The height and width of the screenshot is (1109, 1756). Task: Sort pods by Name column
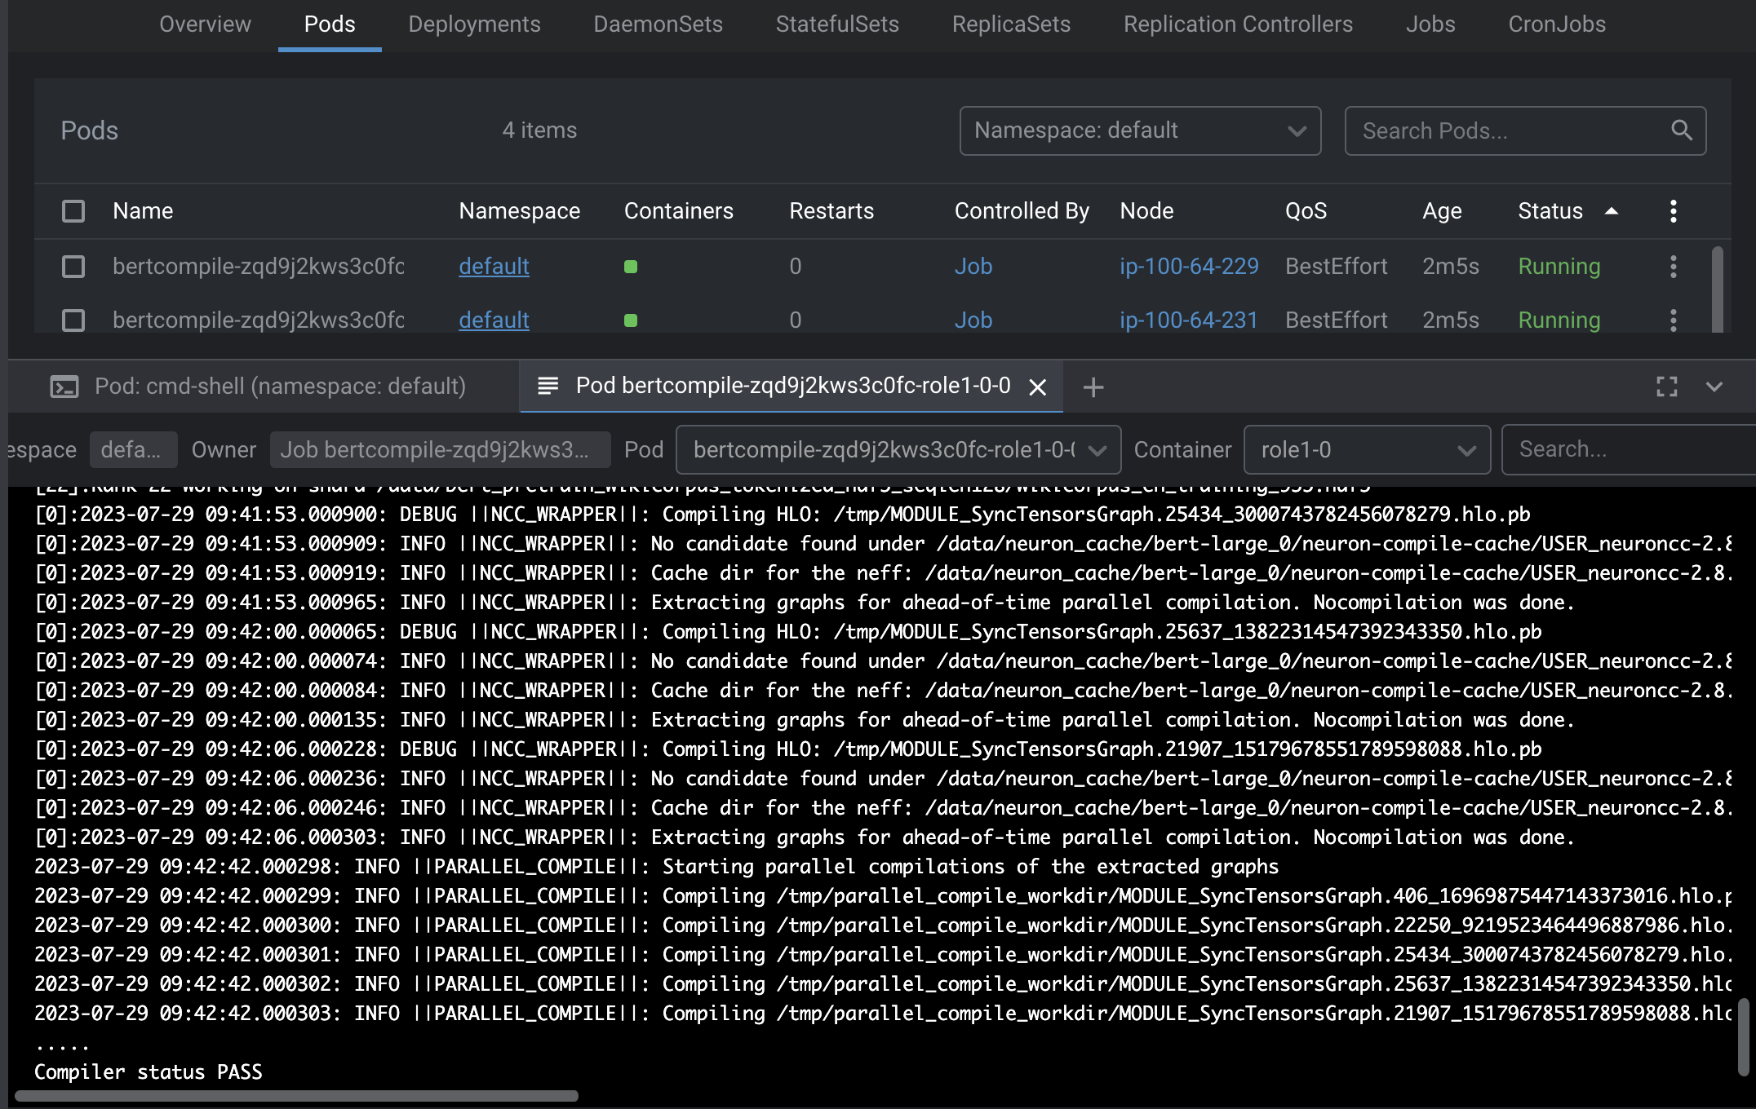143,211
